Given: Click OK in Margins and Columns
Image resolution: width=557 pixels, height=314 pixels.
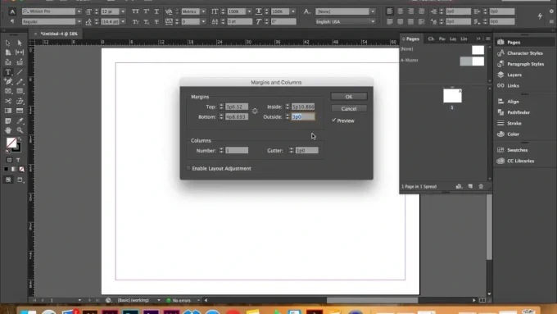Looking at the screenshot, I should [349, 97].
